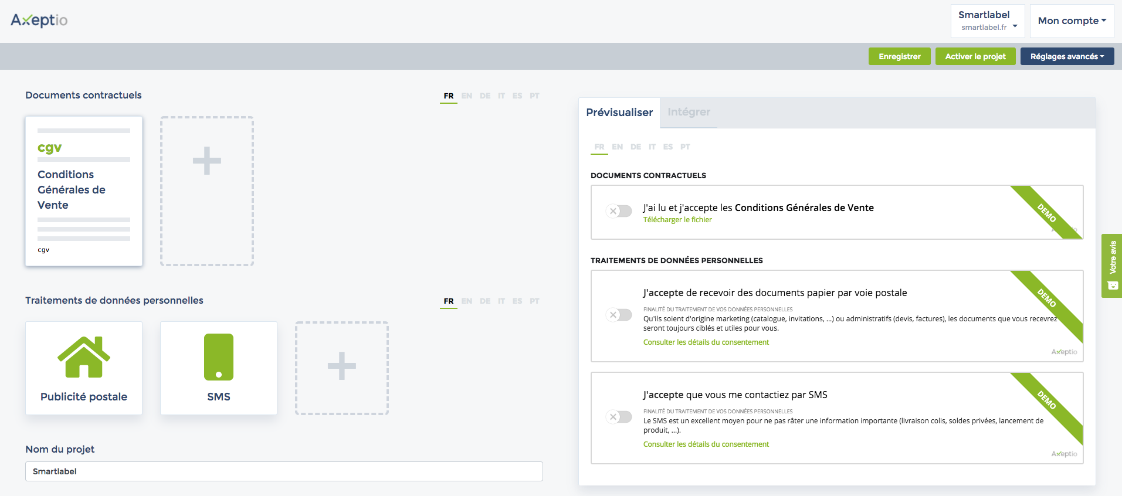Expand the Réglages avancés menu

click(1067, 56)
